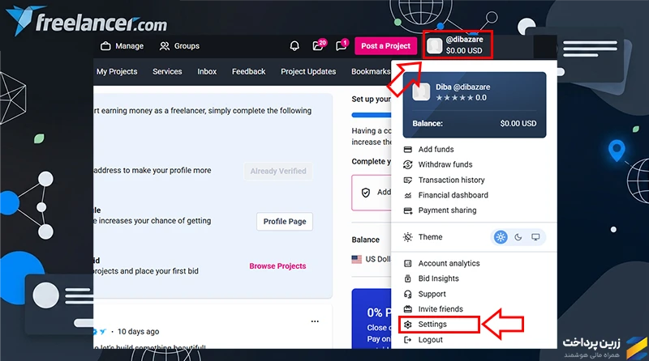Click the $0.00 USD balance in card
The height and width of the screenshot is (361, 649).
click(x=518, y=124)
